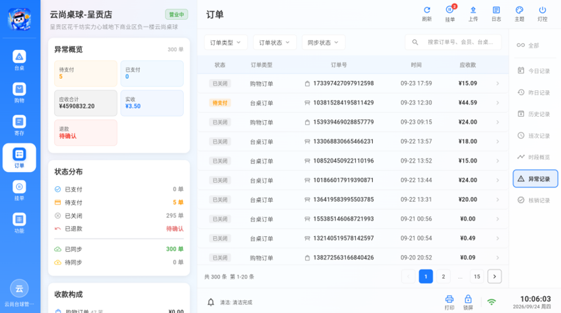Click the order search input field
The width and height of the screenshot is (561, 313).
[x=453, y=42]
